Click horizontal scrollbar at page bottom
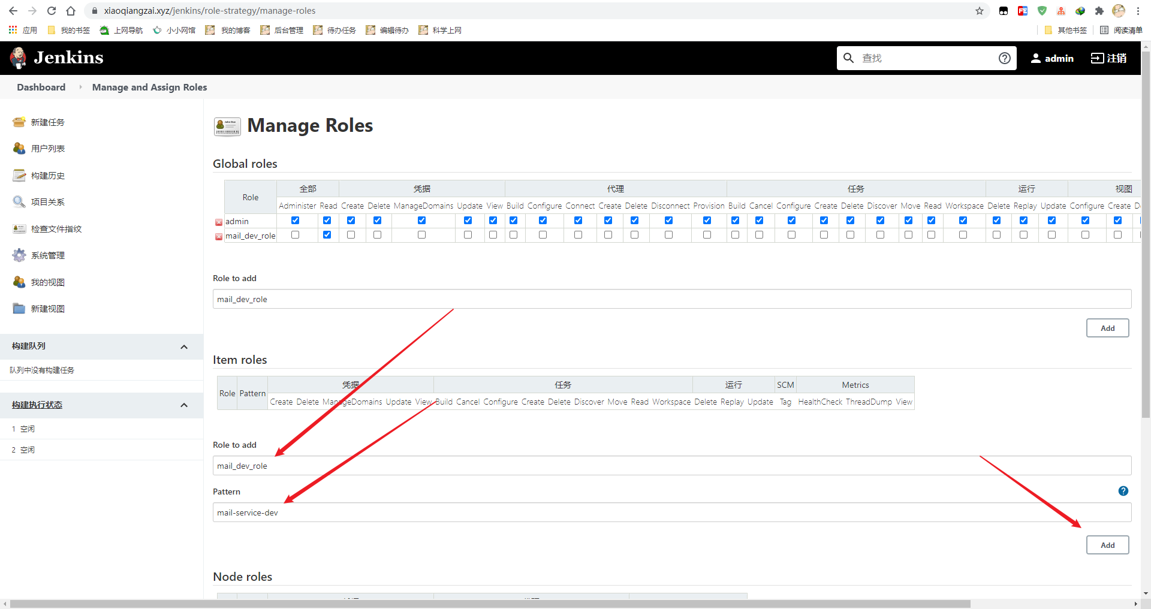The height and width of the screenshot is (609, 1151). [x=490, y=604]
